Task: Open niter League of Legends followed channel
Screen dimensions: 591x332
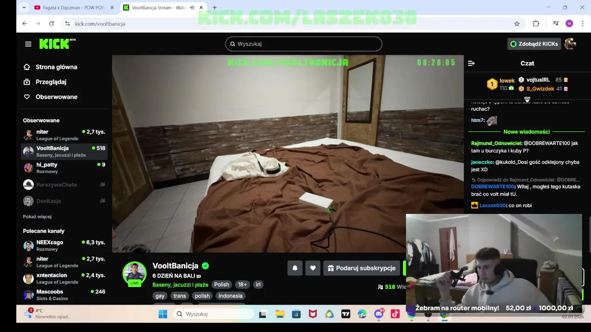Action: (x=65, y=135)
